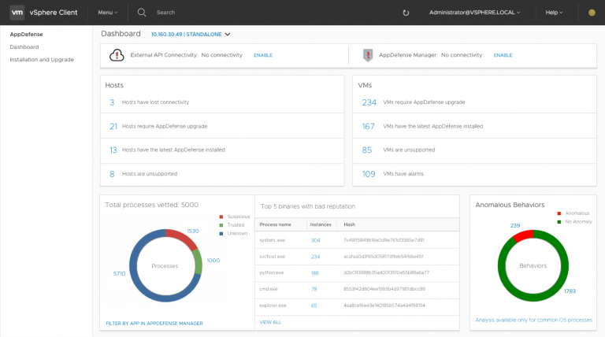605x337 pixels.
Task: Open the Help dropdown menu
Action: [x=554, y=13]
